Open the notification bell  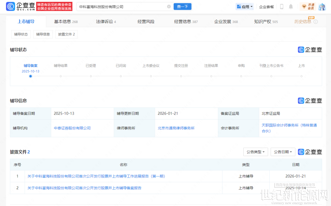(291, 6)
